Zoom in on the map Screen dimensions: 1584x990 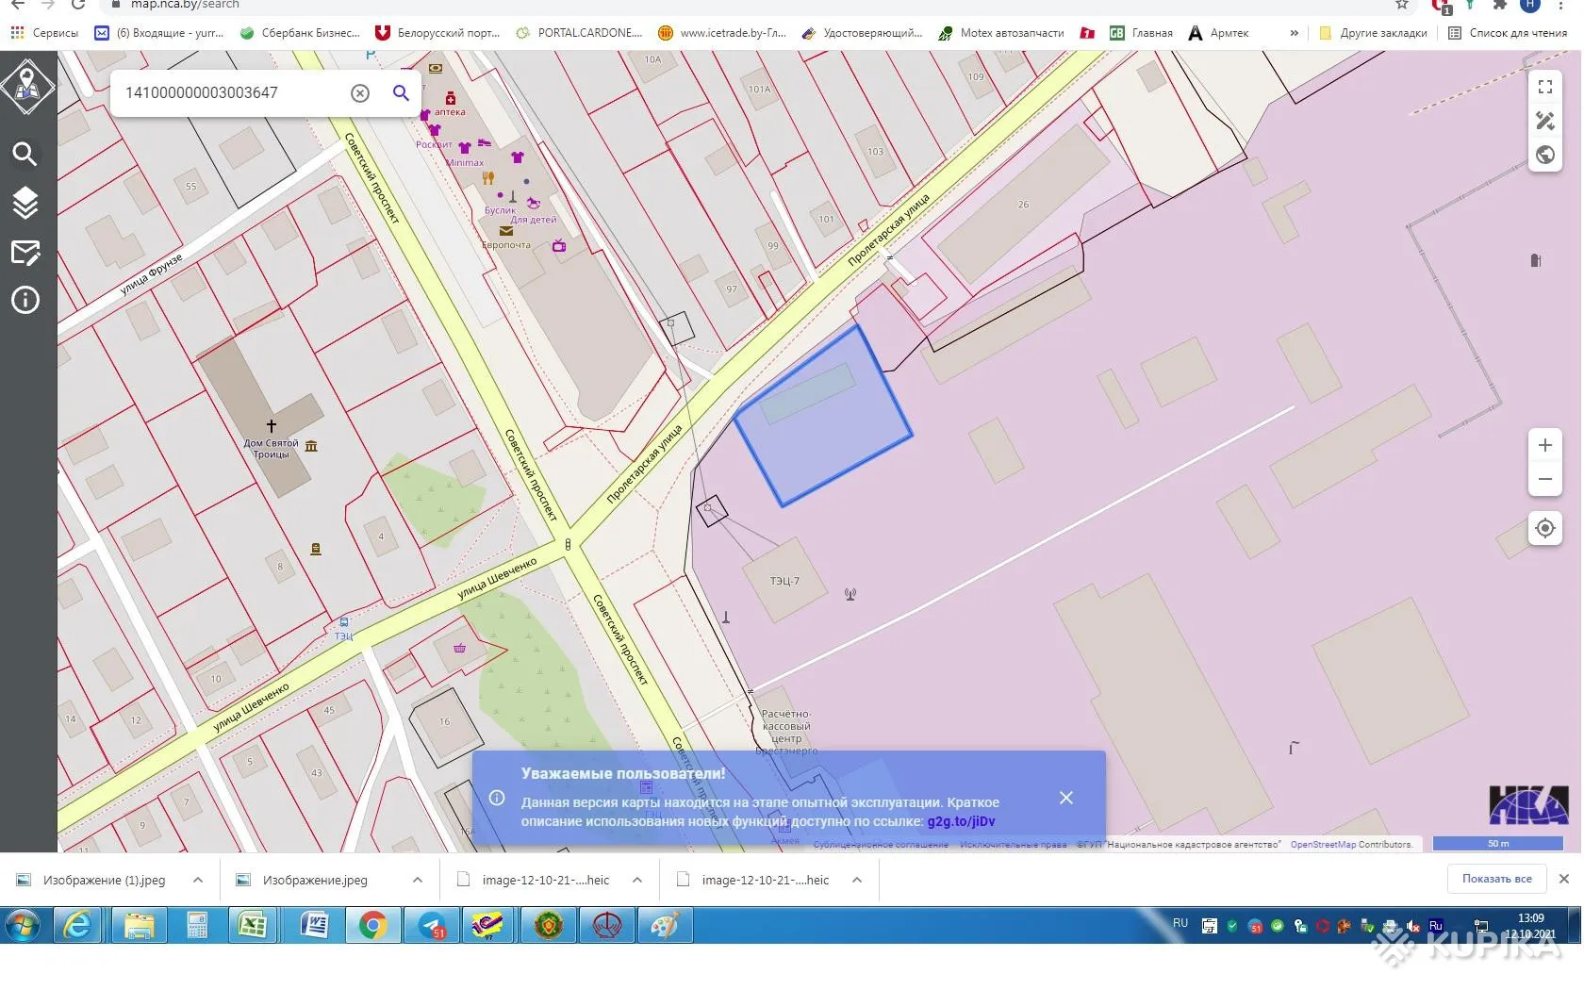pos(1544,445)
